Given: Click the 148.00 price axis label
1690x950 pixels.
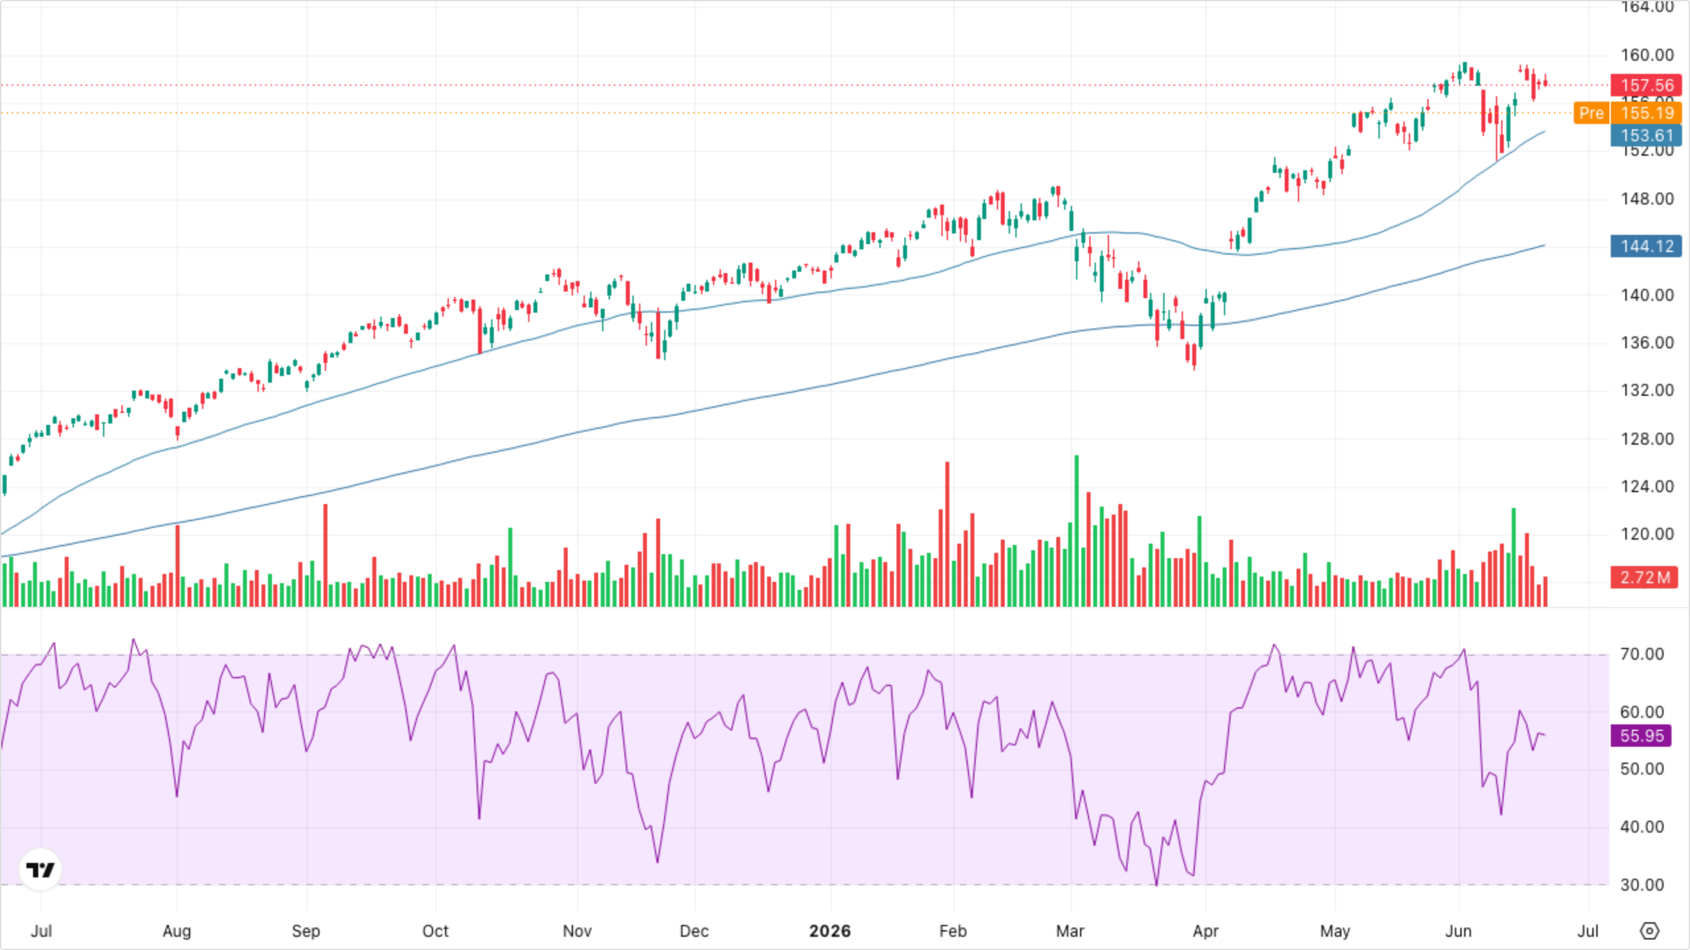Looking at the screenshot, I should click(x=1647, y=199).
